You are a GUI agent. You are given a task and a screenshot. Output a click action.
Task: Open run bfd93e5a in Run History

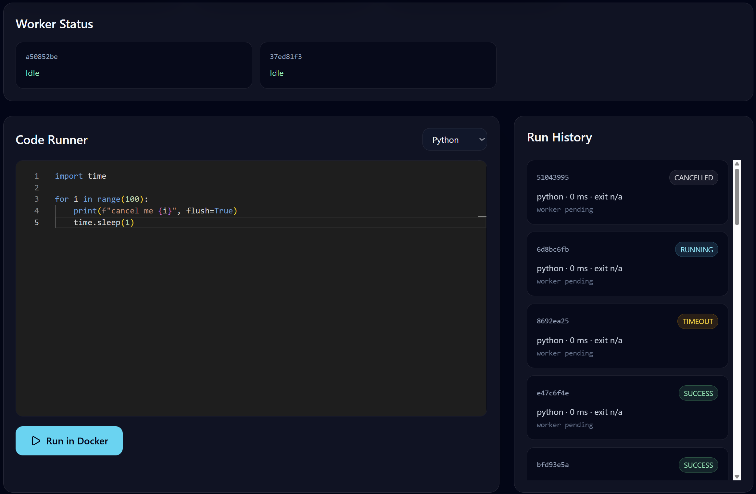(x=627, y=464)
